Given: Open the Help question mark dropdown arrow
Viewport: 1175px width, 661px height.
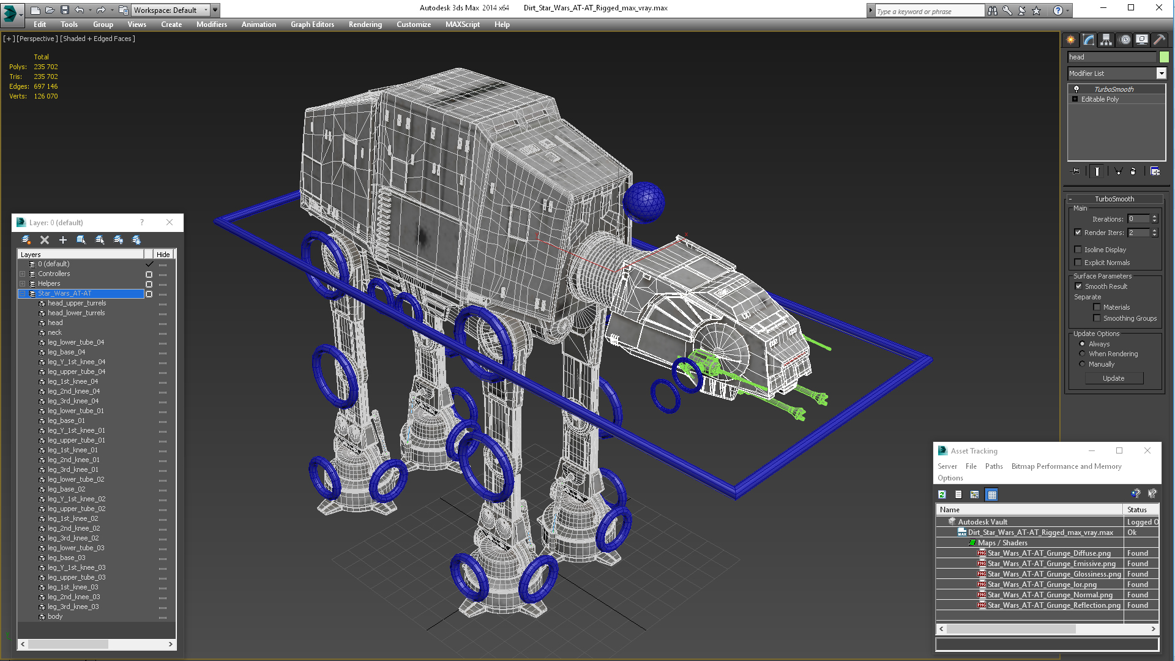Looking at the screenshot, I should point(1068,10).
